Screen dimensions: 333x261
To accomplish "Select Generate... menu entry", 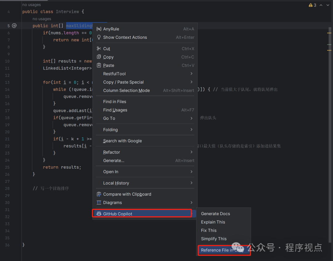I will (x=145, y=160).
